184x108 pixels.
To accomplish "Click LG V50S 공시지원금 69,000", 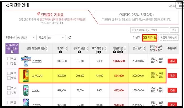I will coord(80,105).
